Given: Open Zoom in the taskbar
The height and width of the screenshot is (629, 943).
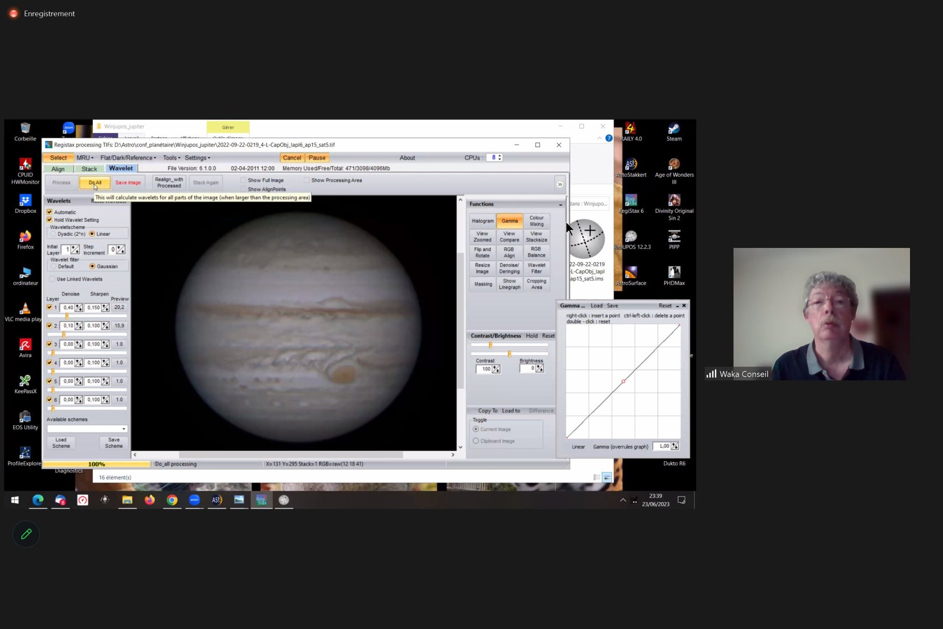Looking at the screenshot, I should point(194,500).
